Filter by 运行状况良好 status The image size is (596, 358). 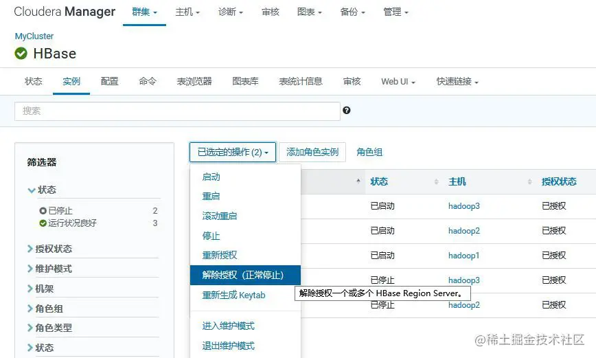72,223
